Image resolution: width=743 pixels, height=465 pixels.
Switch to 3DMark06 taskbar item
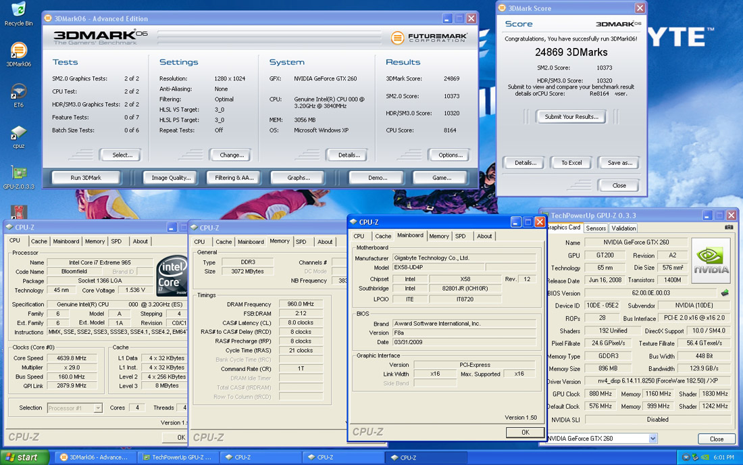(95, 458)
